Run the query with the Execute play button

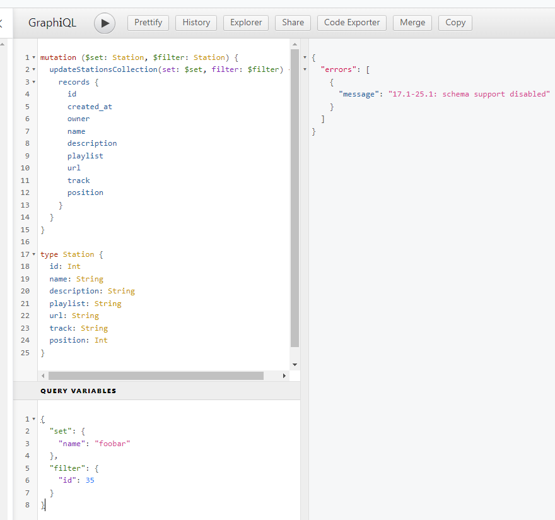[105, 23]
